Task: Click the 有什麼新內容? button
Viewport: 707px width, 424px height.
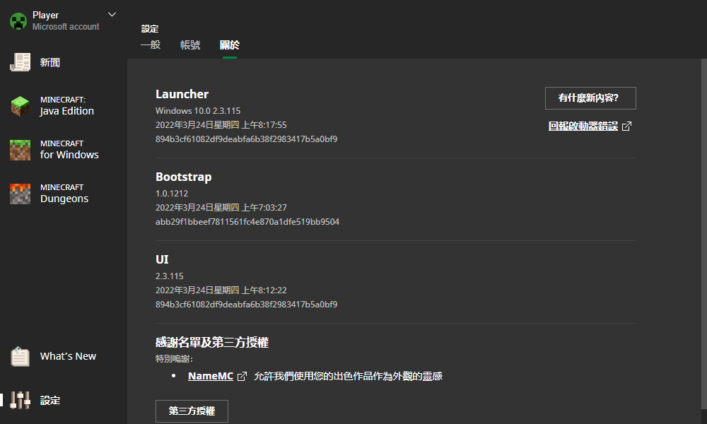Action: [590, 98]
